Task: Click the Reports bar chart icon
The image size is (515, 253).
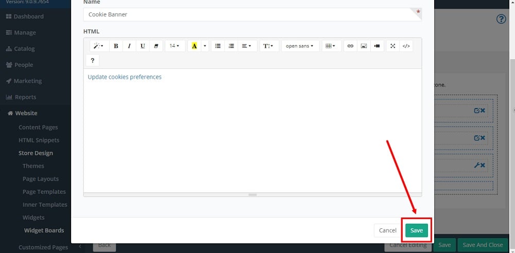Action: (x=9, y=97)
